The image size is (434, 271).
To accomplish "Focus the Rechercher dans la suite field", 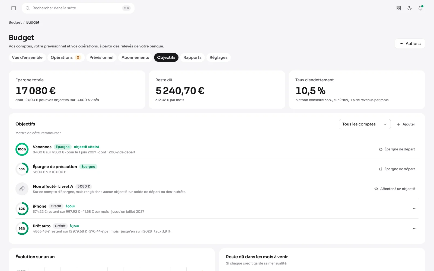I will (x=78, y=8).
